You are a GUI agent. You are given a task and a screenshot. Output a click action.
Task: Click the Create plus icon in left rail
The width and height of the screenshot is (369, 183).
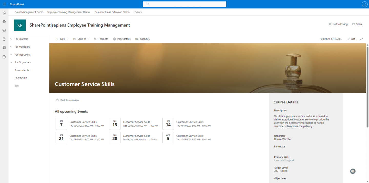tap(4, 57)
